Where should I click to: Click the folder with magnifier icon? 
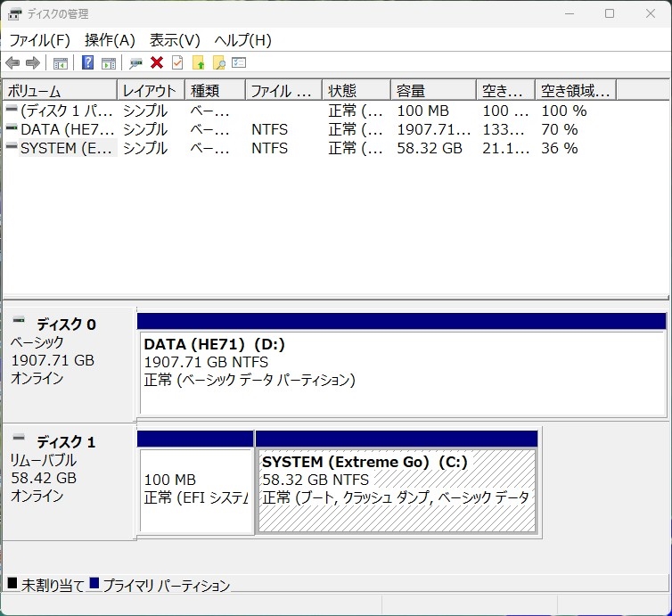click(x=219, y=63)
